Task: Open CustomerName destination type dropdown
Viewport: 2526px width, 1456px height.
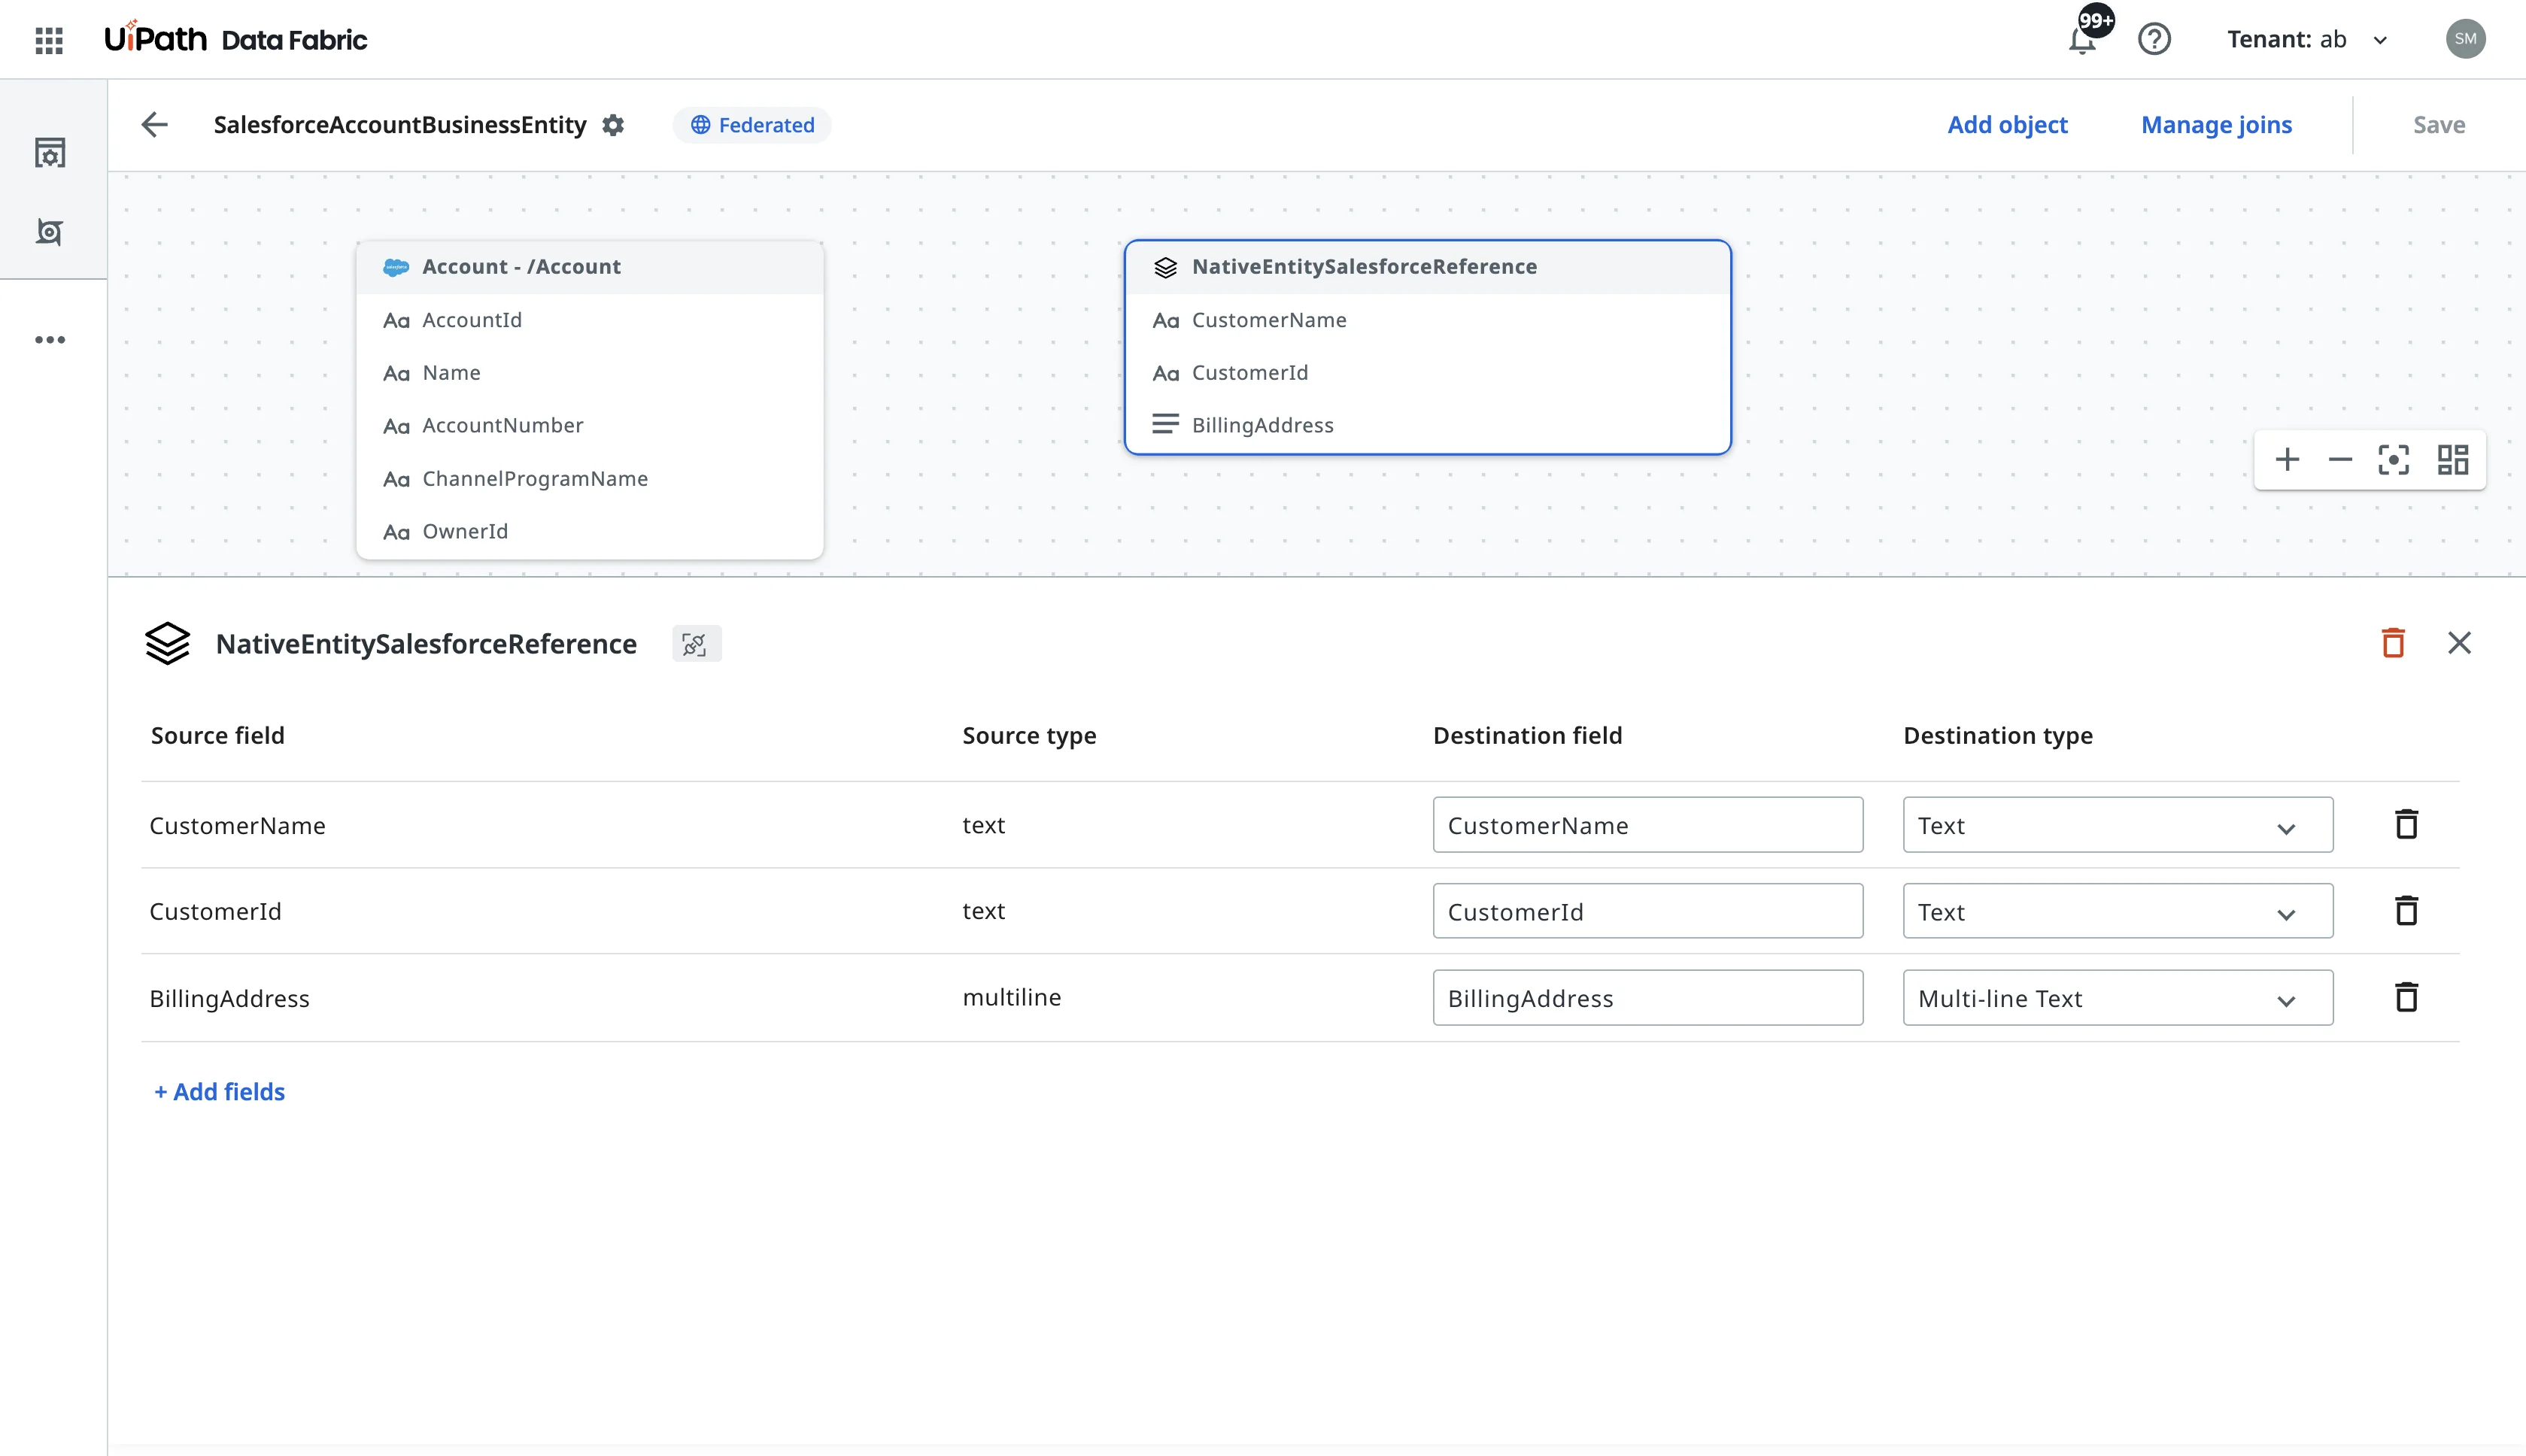Action: tap(2117, 825)
